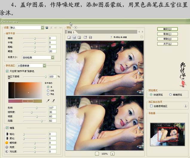Viewport: 190px width, 158px height.
Task: Click the hue strip below color field
Action: tap(25, 101)
